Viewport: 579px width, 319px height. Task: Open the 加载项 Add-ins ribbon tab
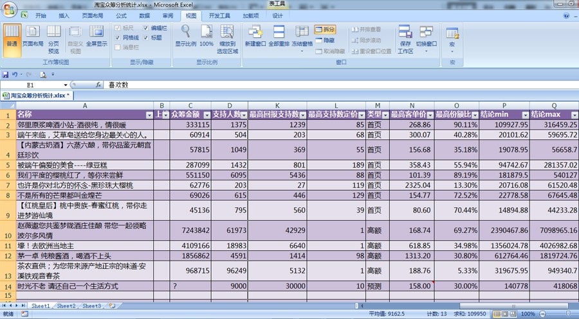[x=251, y=15]
